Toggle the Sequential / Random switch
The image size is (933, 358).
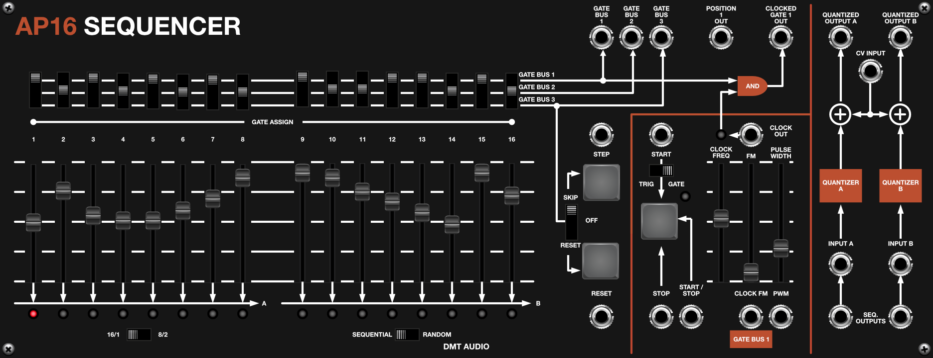tap(407, 335)
